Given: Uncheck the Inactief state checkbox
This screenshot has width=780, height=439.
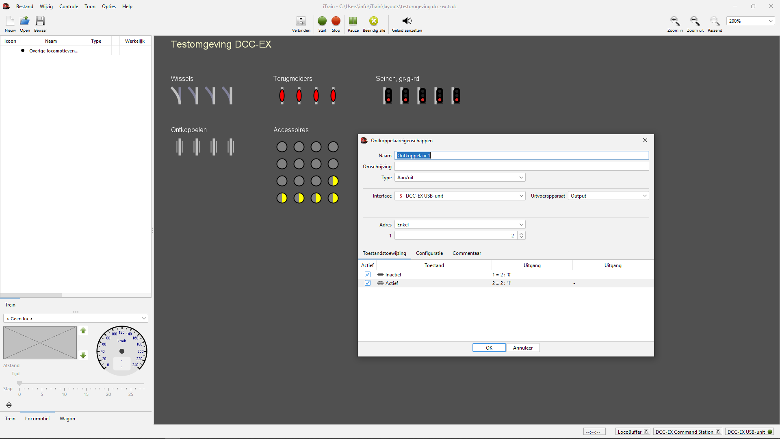Looking at the screenshot, I should point(368,275).
